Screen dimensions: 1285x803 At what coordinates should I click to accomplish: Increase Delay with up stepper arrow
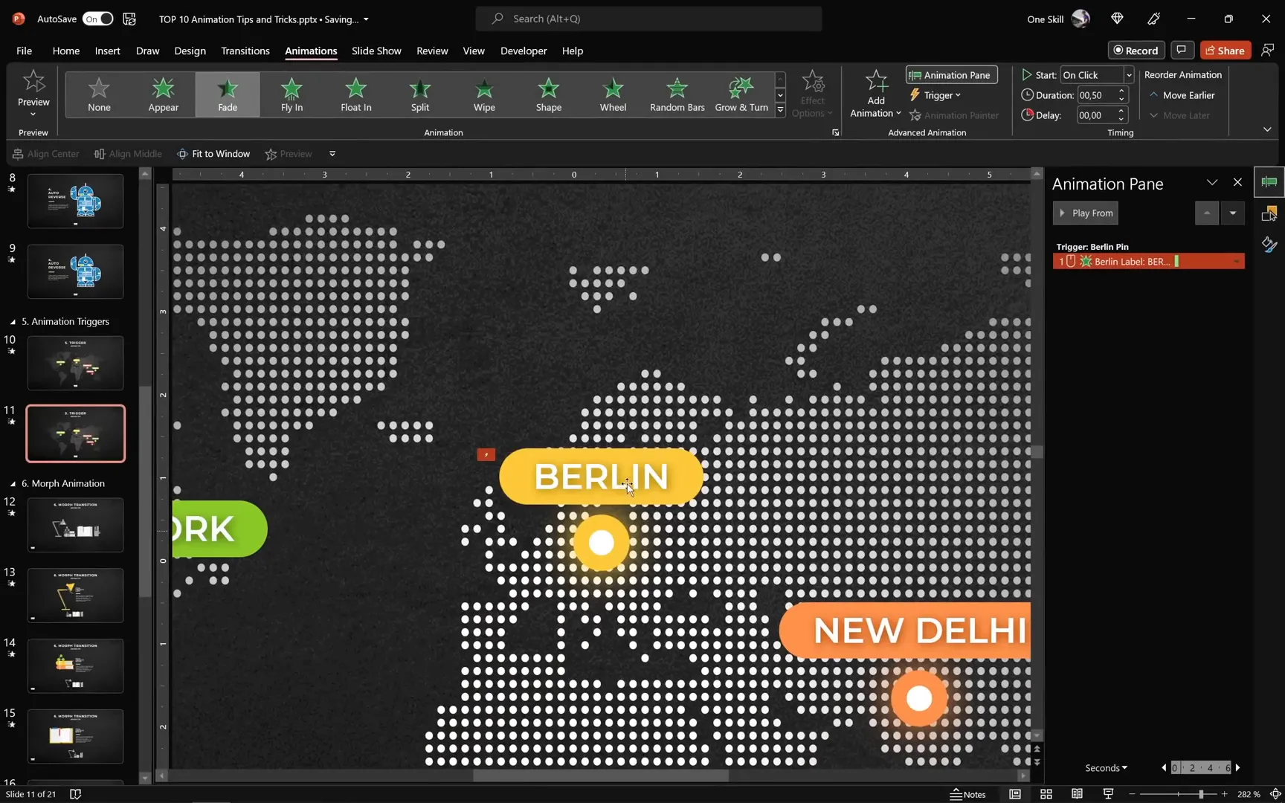point(1121,111)
